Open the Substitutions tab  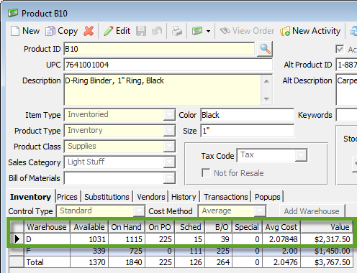(107, 197)
